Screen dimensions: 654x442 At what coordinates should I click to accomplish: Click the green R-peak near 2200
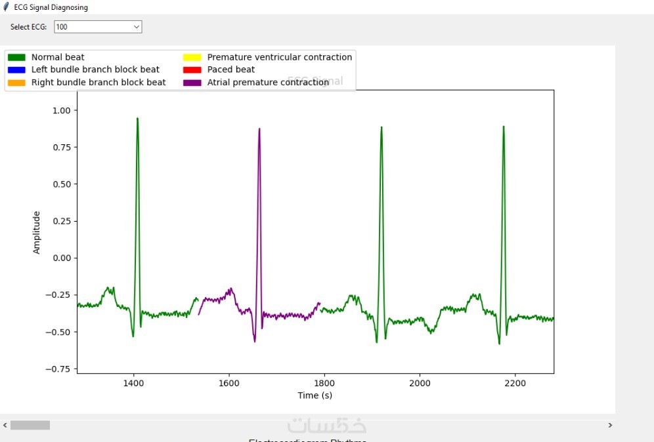(504, 128)
